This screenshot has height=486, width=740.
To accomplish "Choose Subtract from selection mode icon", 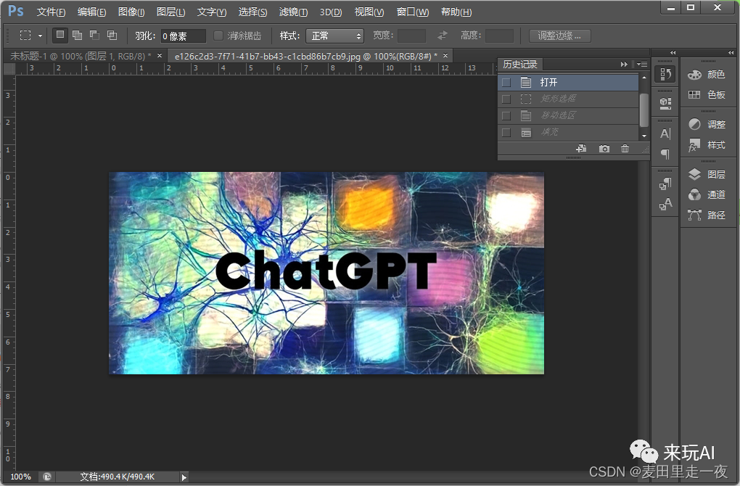I will point(94,36).
